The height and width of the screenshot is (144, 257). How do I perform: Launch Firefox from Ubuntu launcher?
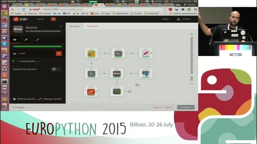pyautogui.click(x=4, y=19)
